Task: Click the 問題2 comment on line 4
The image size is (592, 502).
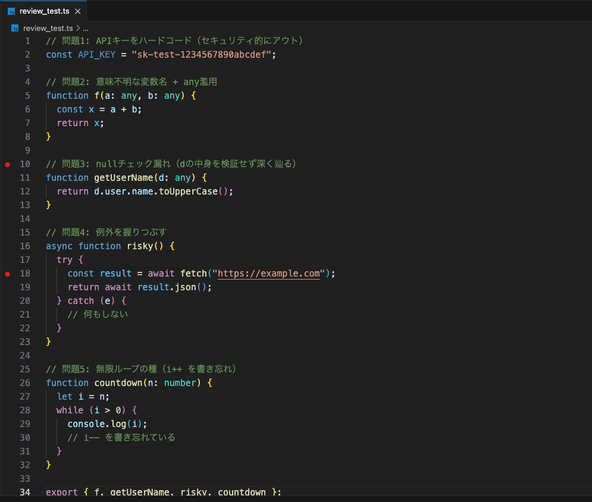Action: tap(131, 82)
